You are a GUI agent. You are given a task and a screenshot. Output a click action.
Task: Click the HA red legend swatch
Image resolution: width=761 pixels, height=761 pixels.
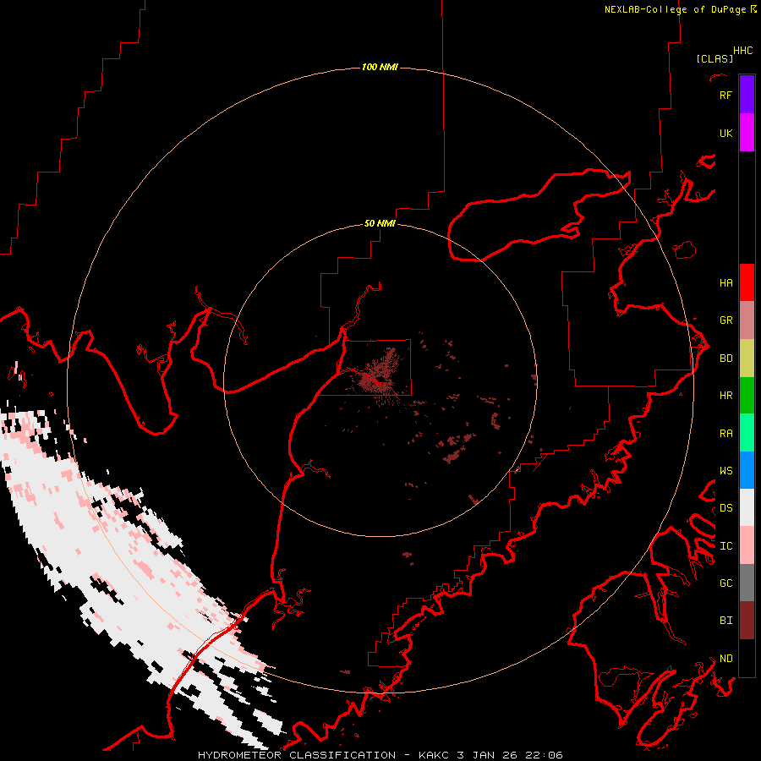[747, 282]
